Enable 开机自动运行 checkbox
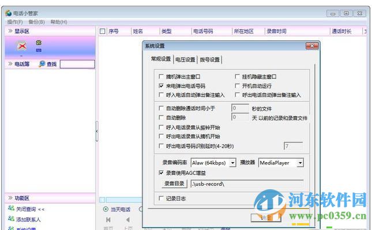 237,86
